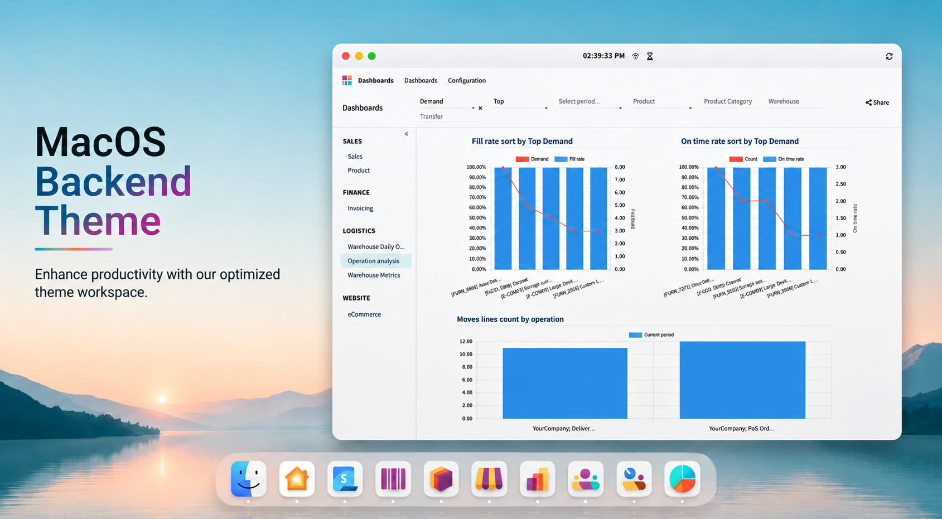Open the Product dashboard in sidebar
Image resolution: width=942 pixels, height=519 pixels.
359,171
